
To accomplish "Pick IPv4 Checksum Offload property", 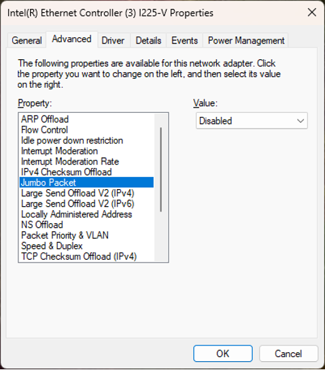I will pos(86,172).
